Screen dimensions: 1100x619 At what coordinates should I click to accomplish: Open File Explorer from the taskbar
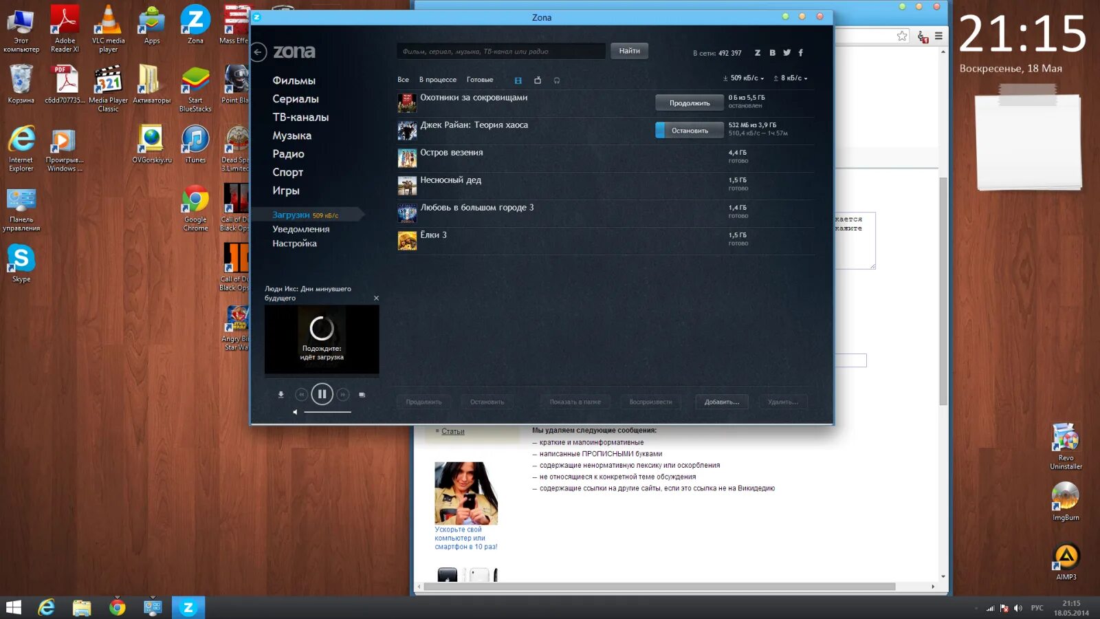coord(82,607)
